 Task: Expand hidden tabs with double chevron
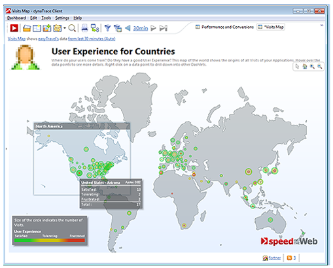(322, 25)
